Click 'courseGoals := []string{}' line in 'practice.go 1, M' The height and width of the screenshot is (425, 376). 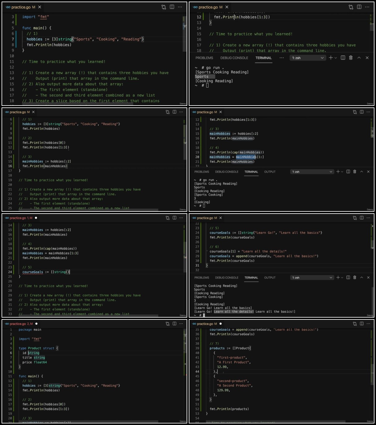(46, 272)
